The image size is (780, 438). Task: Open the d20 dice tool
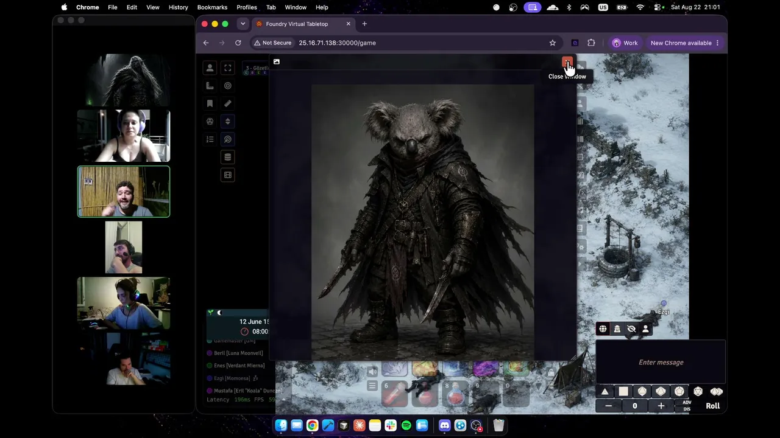[x=210, y=121]
